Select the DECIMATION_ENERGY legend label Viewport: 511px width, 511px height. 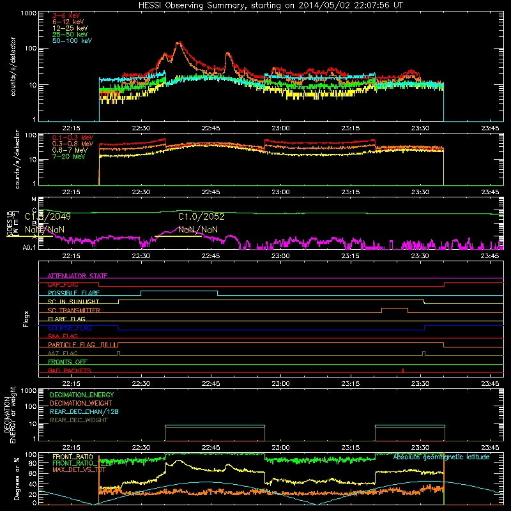pyautogui.click(x=82, y=395)
